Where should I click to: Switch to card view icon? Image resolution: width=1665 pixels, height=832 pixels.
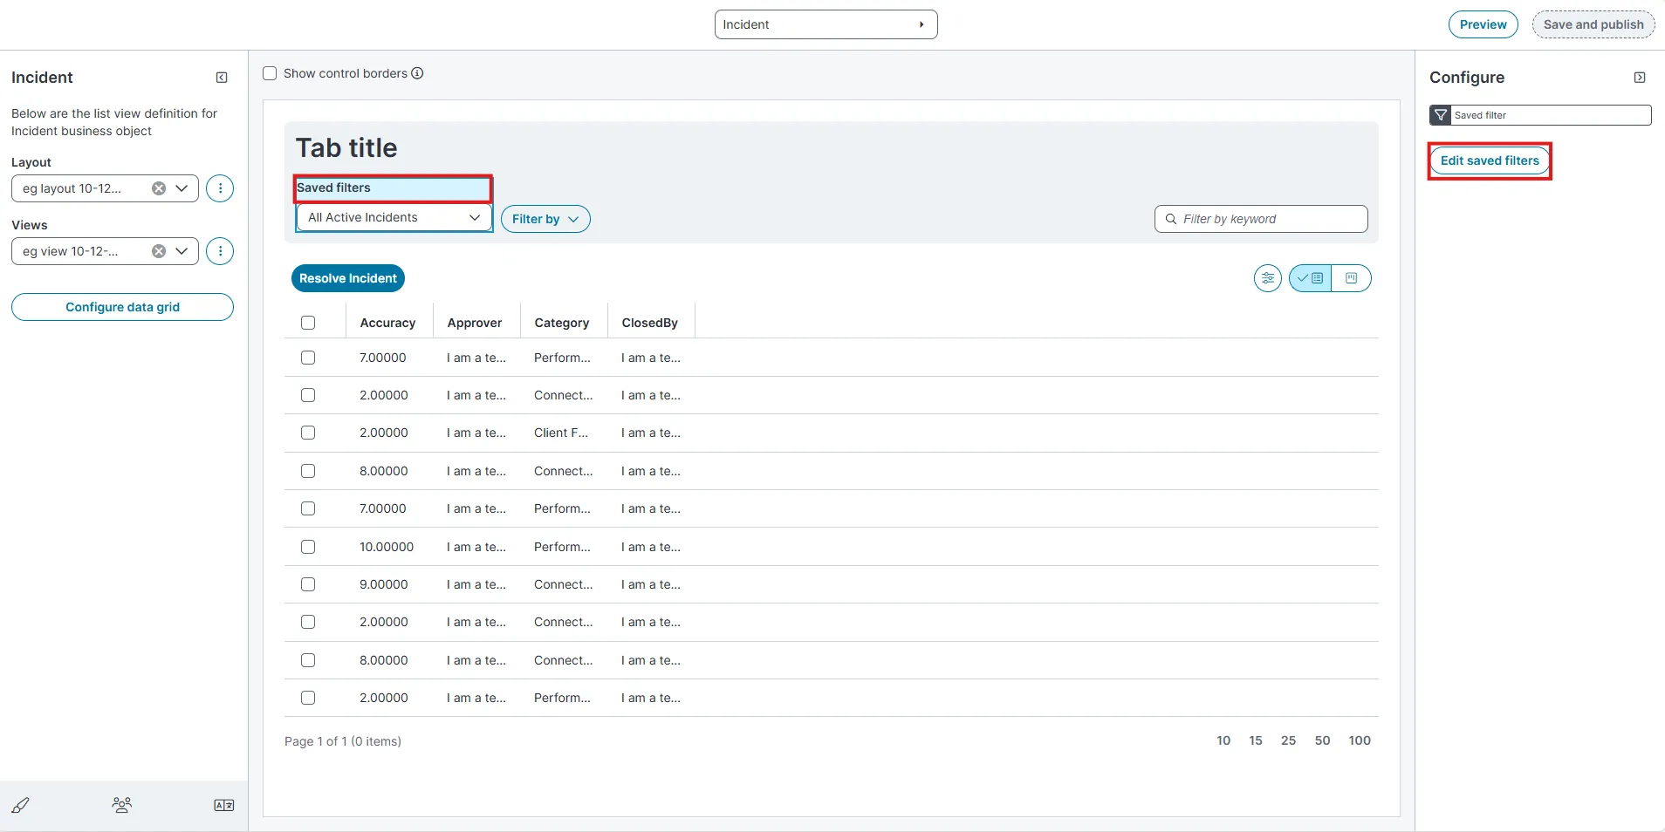[1351, 278]
